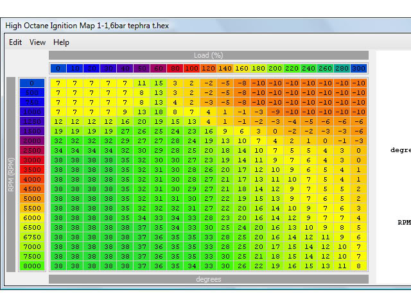
Task: Select the 1250 RPM row header
Action: point(32,121)
